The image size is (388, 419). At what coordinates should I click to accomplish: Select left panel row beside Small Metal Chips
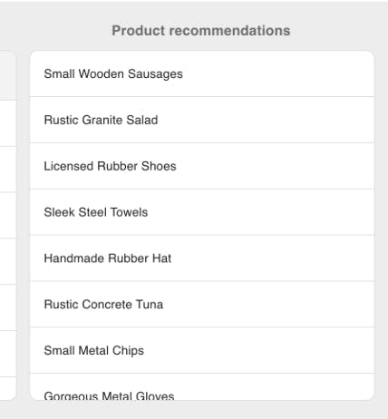[x=7, y=354]
